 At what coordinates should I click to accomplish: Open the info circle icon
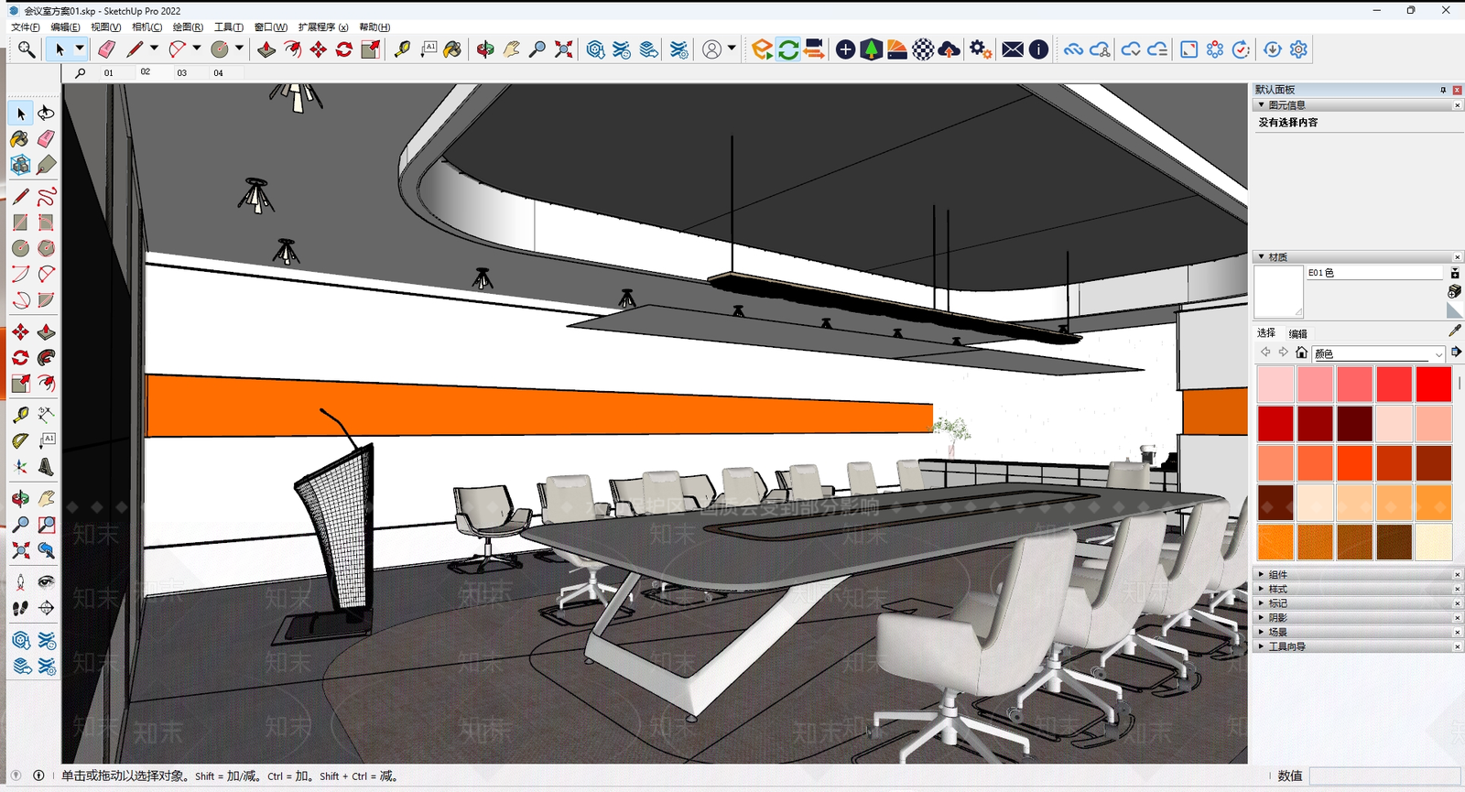tap(1038, 49)
